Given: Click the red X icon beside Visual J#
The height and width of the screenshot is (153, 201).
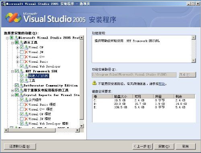Looking at the screenshot, I should (26, 52).
